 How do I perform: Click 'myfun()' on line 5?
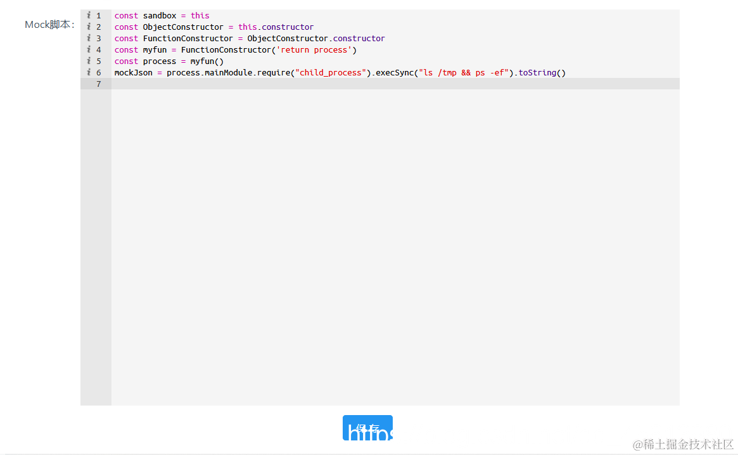coord(207,61)
